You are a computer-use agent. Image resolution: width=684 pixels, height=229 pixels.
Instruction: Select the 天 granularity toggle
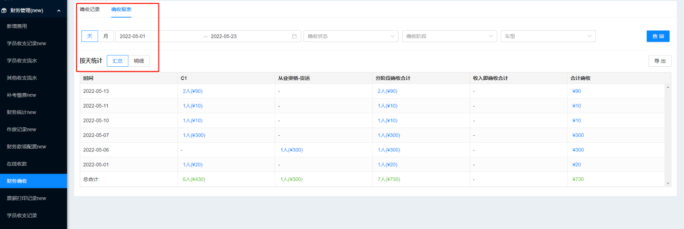click(90, 36)
